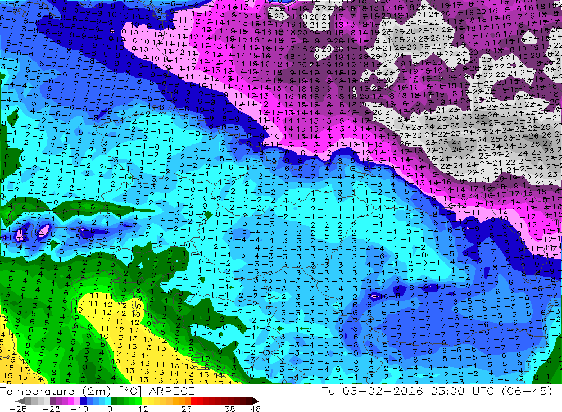Click the gray left arrow end of colorbar

21,401
